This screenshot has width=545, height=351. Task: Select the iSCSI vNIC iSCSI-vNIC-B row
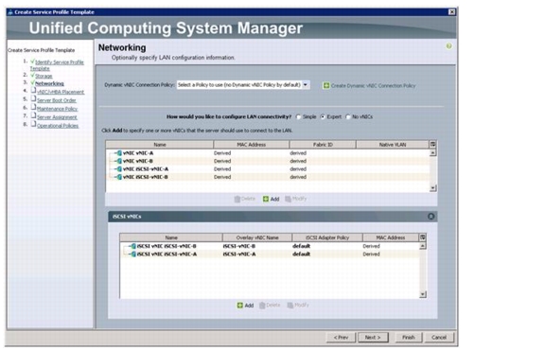[270, 246]
